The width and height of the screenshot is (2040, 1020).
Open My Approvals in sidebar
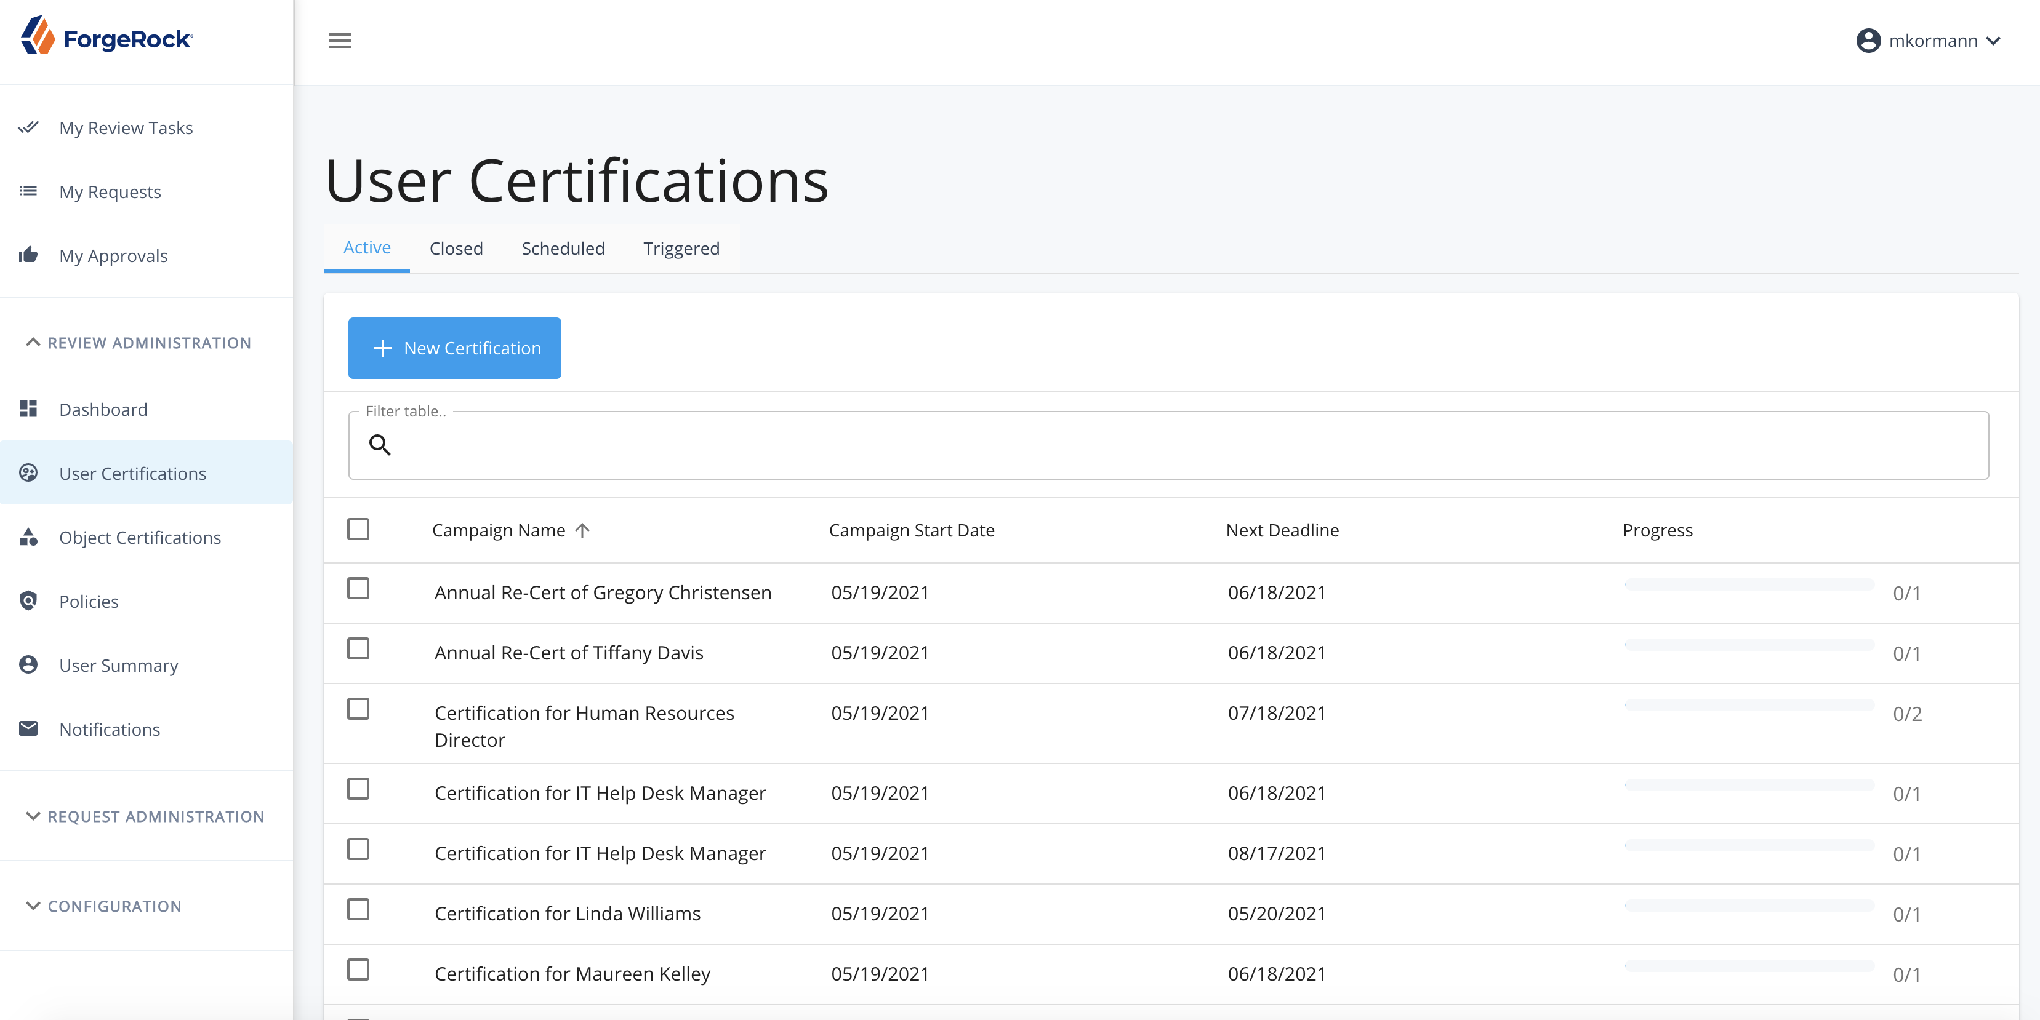tap(147, 255)
